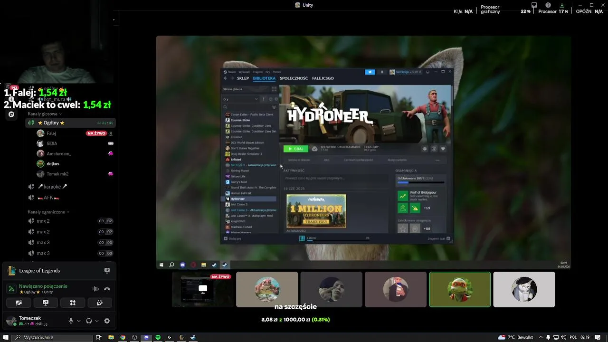Open the activities button in voice panel
Image resolution: width=608 pixels, height=342 pixels.
(x=73, y=303)
